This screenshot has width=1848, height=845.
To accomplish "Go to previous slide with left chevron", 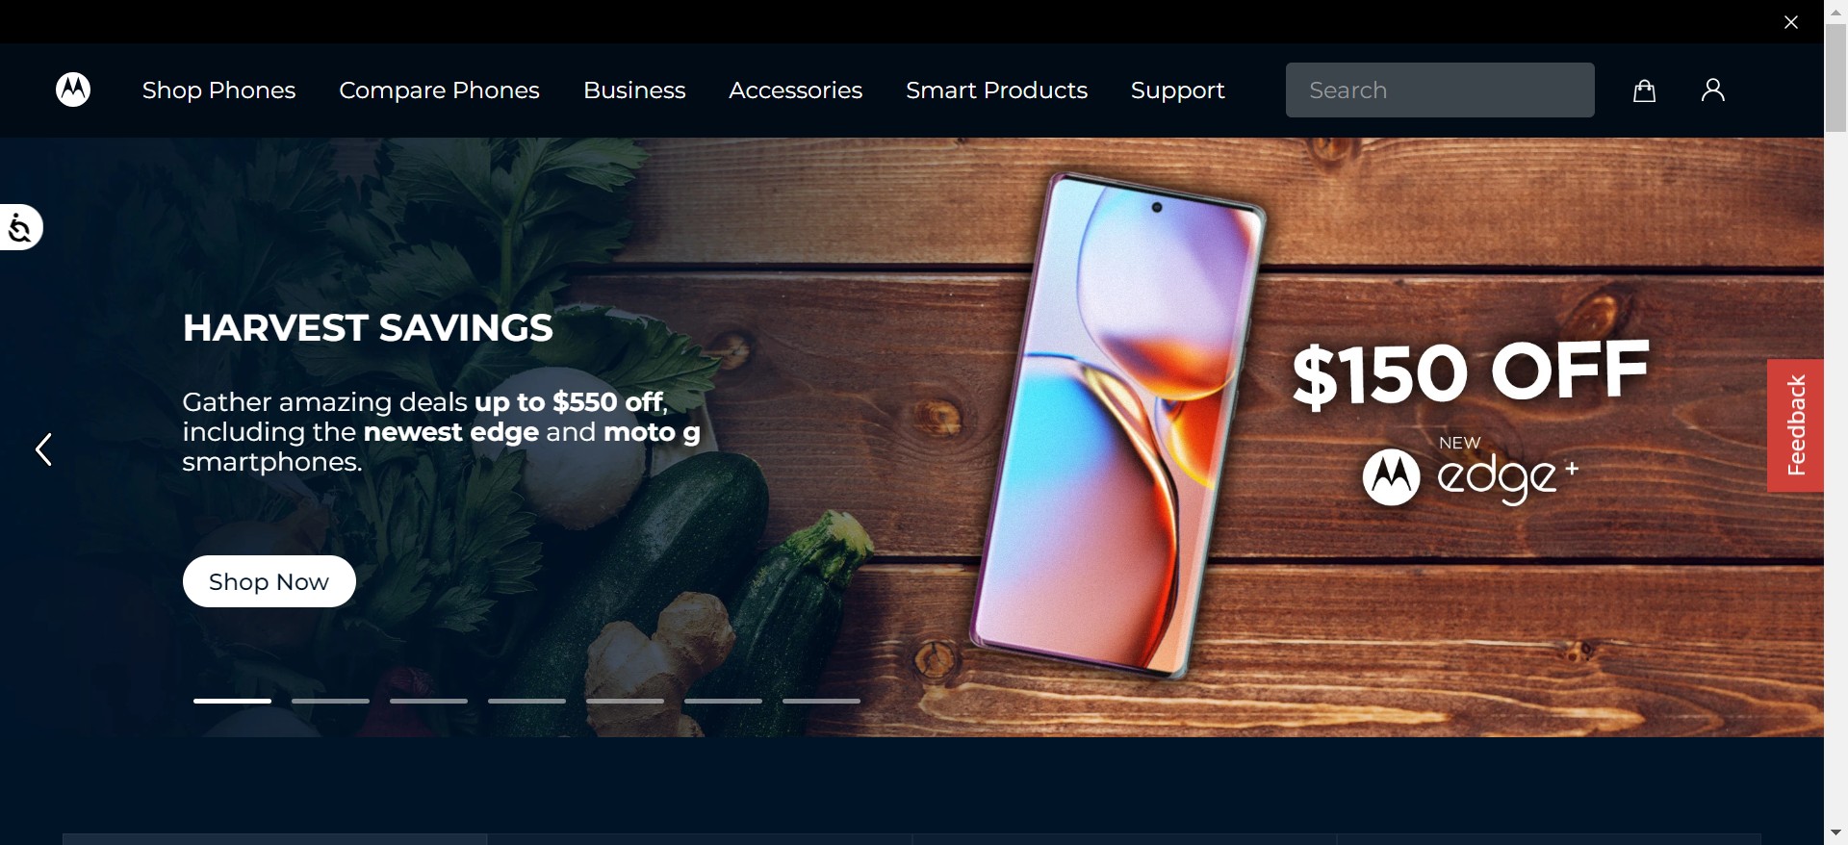I will pos(43,449).
